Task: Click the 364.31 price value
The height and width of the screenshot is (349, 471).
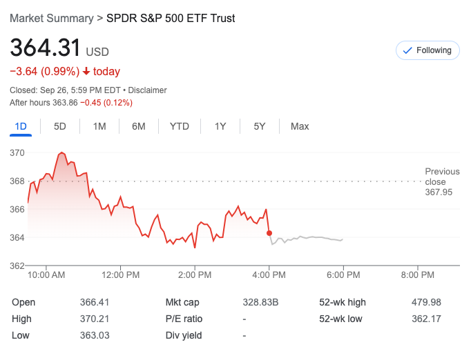Action: [45, 49]
